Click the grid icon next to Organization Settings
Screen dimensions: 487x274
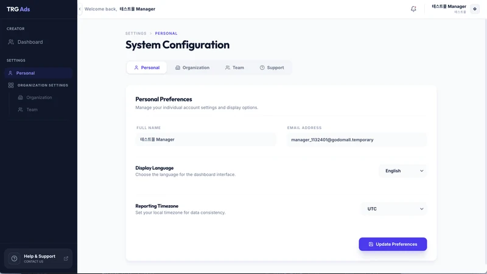coord(11,85)
